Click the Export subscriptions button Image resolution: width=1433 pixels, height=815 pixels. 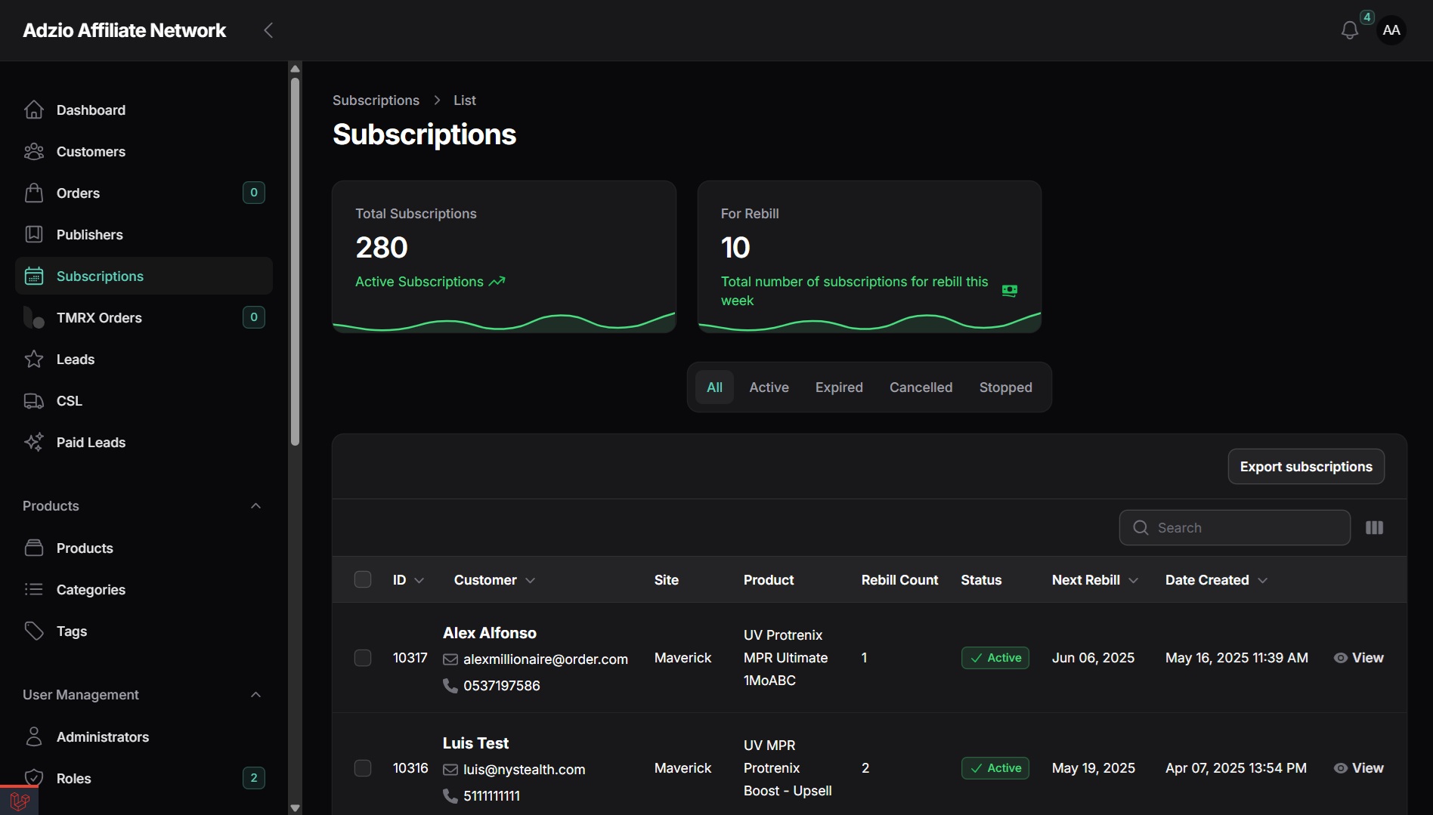coord(1306,466)
